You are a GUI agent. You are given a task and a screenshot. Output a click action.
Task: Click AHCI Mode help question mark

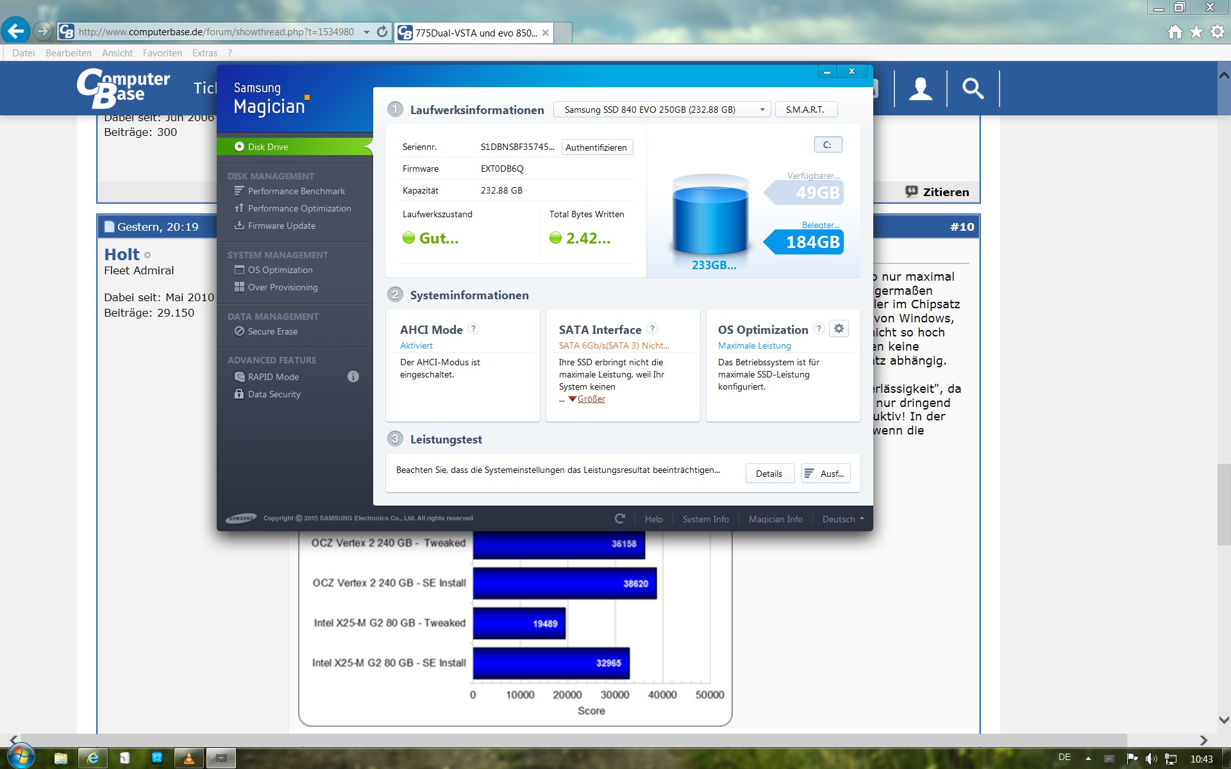(x=473, y=329)
